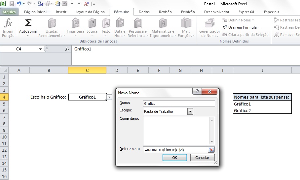Viewport: 300px width, 180px height.
Task: Select cell containing Gráfico2
Action: coord(262,110)
